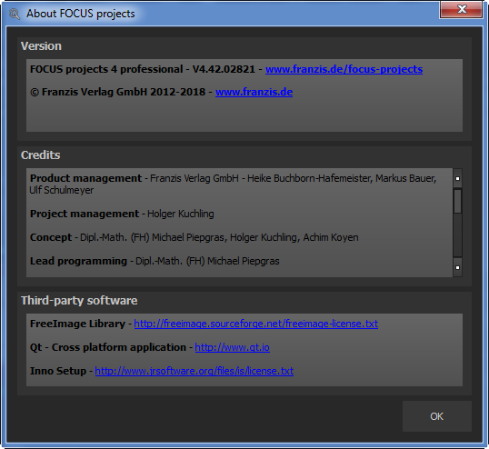Open the www.franzis.de/focus-projects link
The image size is (489, 449).
pos(344,69)
